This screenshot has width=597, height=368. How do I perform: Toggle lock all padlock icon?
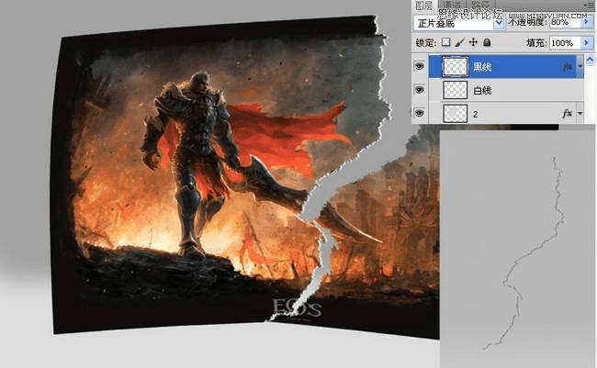click(x=487, y=42)
